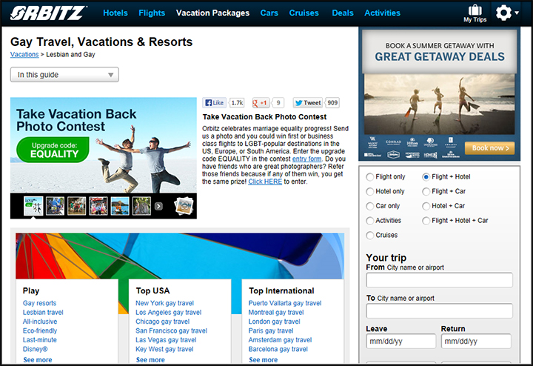This screenshot has height=366, width=533.
Task: Select Cruises radio button
Action: click(x=370, y=236)
